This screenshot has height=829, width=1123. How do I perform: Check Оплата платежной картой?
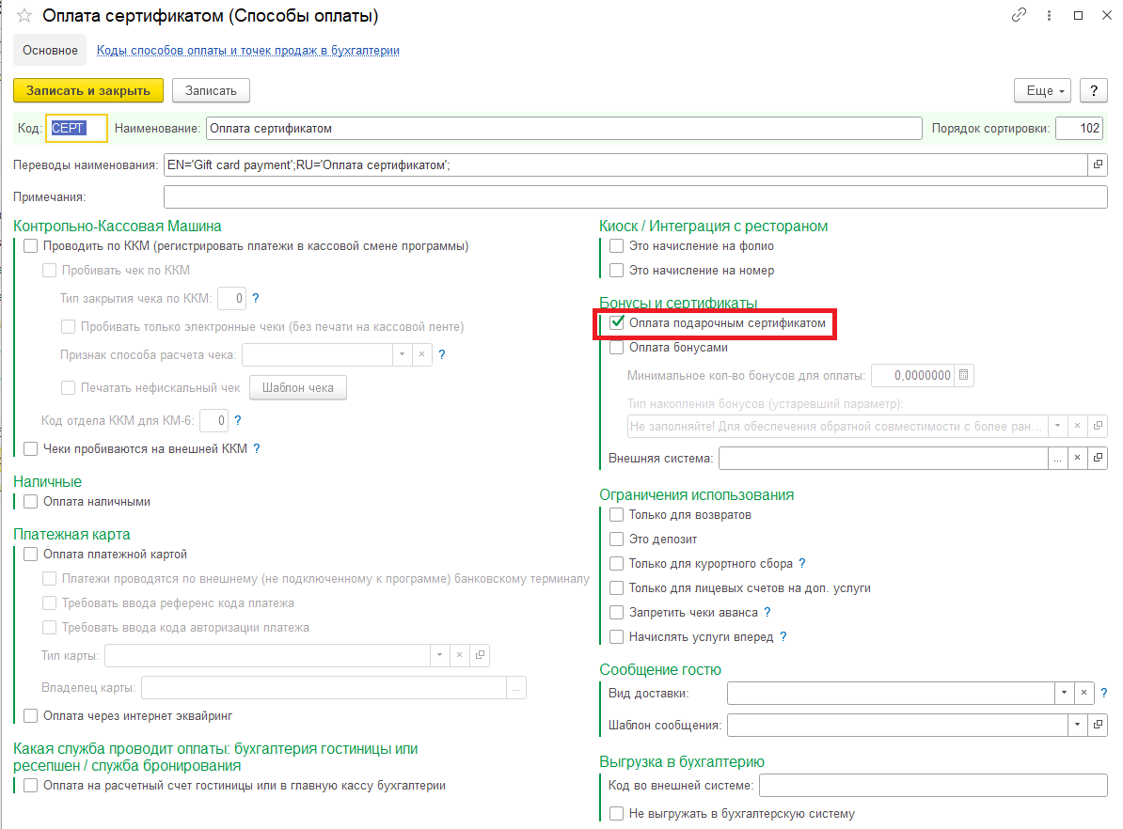(31, 555)
